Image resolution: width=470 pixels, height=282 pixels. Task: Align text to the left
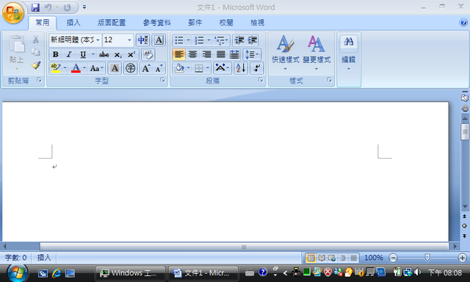click(179, 54)
